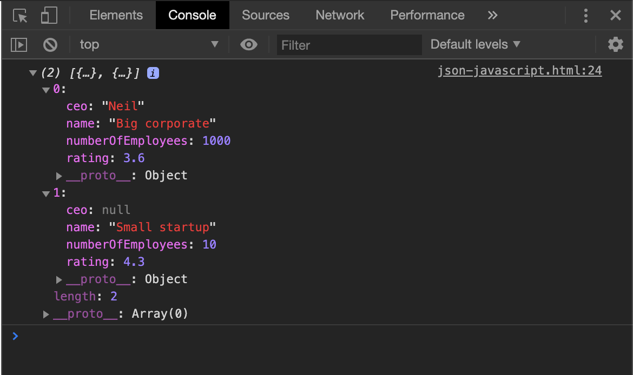Switch to the Network tab
633x375 pixels.
click(x=340, y=15)
